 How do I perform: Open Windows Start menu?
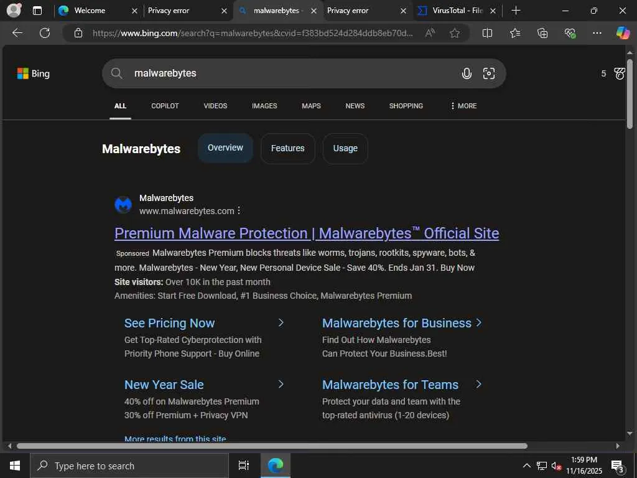tap(15, 466)
